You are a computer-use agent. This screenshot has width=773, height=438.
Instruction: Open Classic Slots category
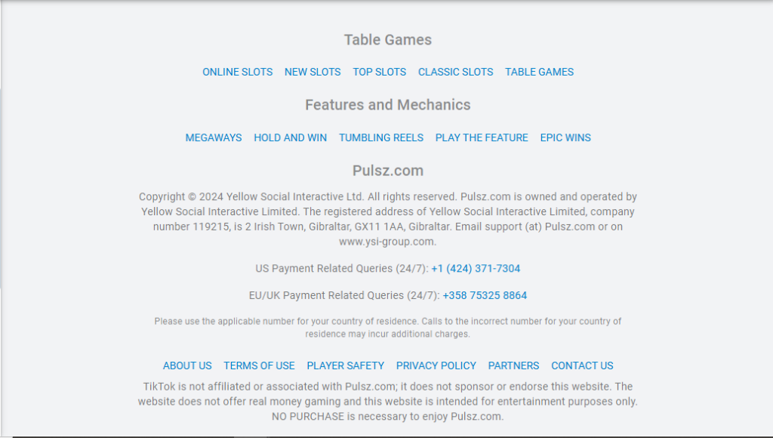(455, 72)
